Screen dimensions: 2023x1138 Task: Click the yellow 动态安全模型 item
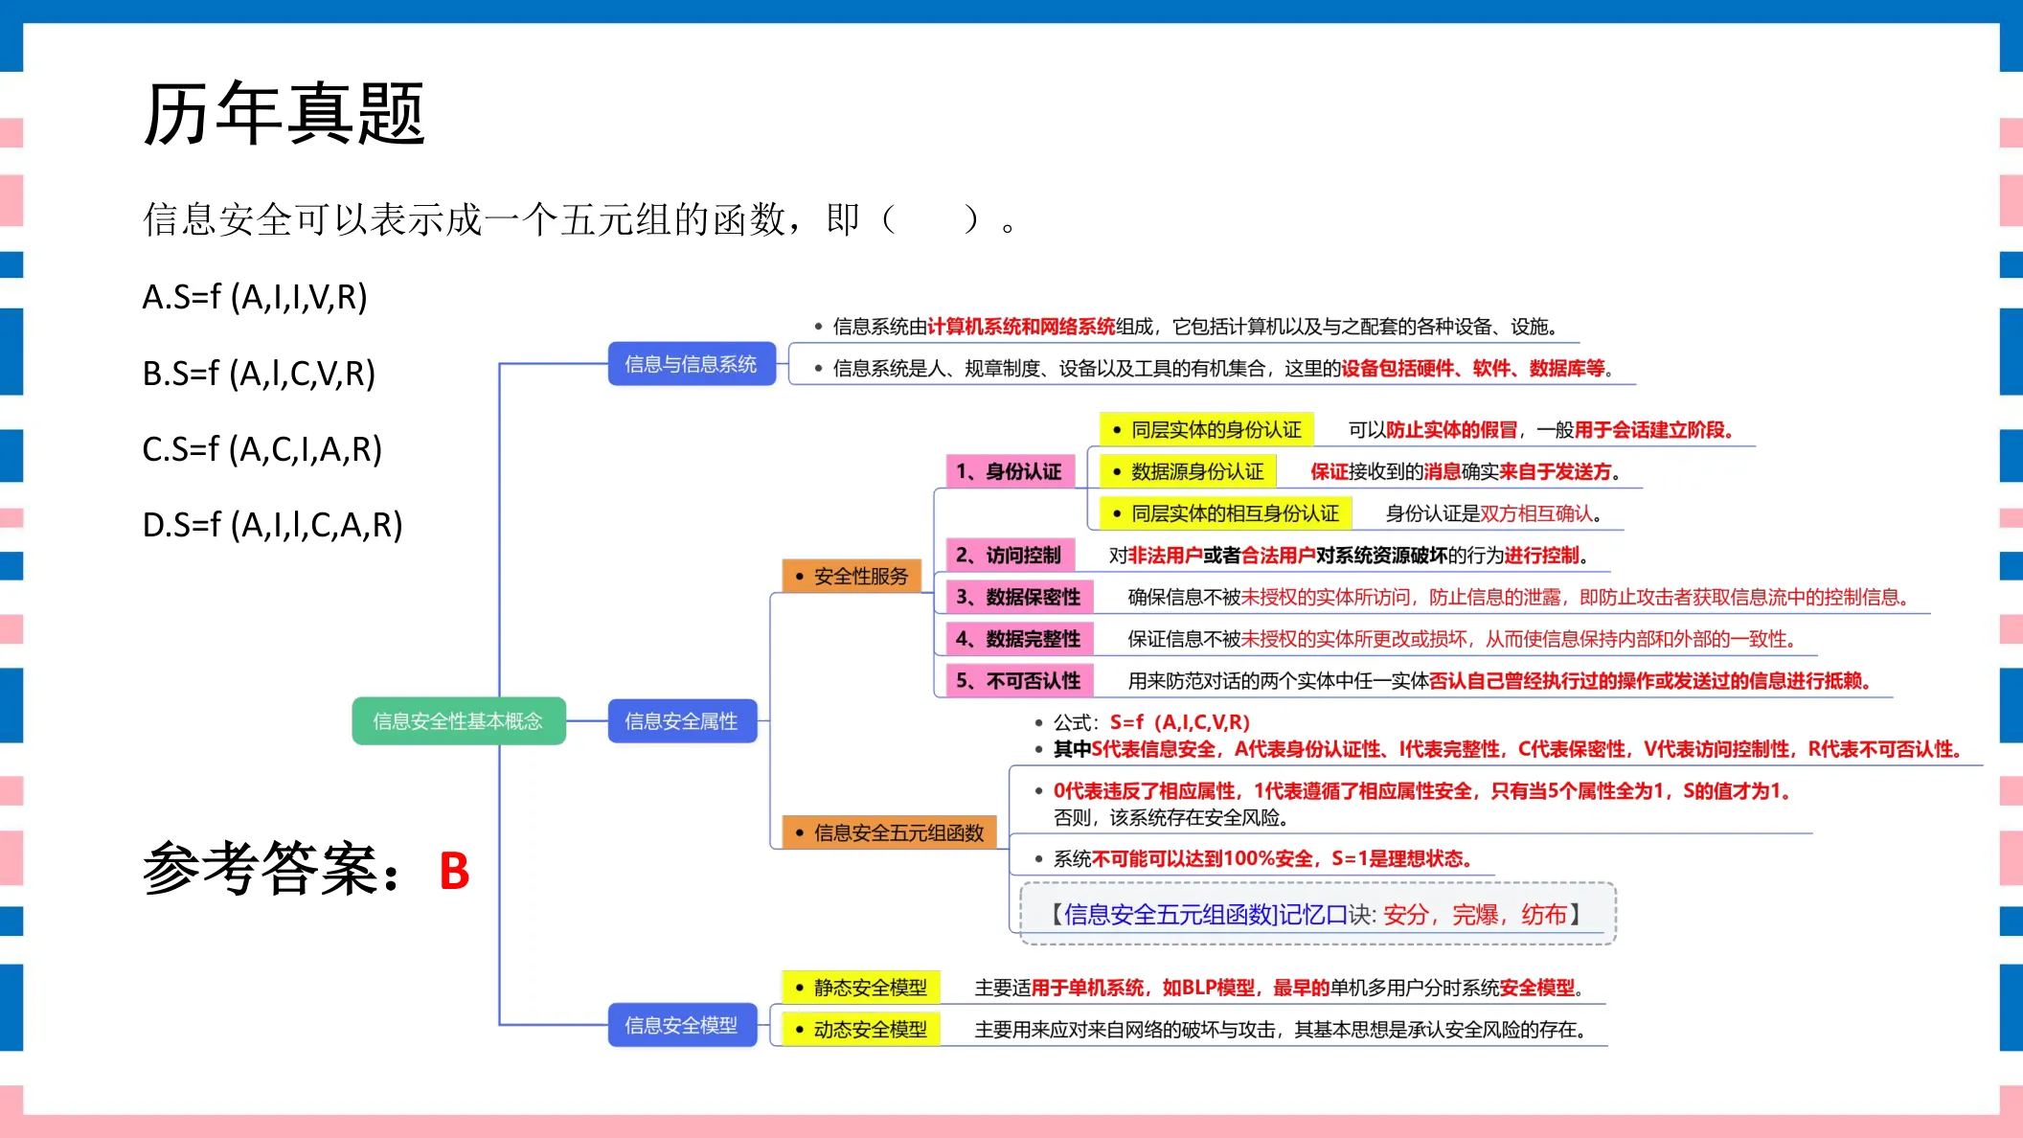[x=861, y=1030]
